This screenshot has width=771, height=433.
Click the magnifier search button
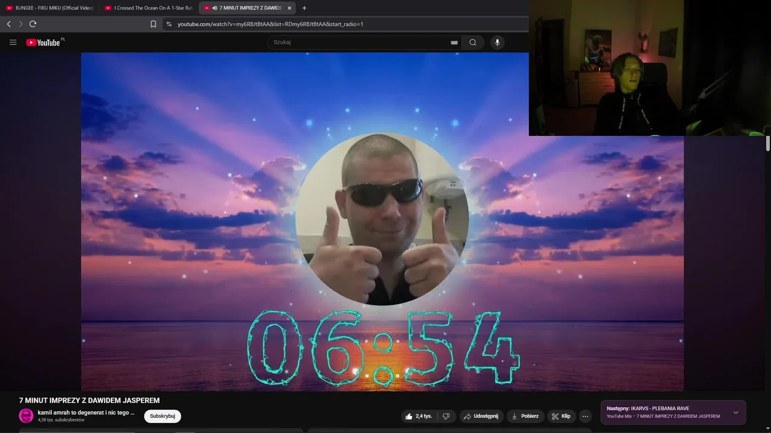click(473, 42)
